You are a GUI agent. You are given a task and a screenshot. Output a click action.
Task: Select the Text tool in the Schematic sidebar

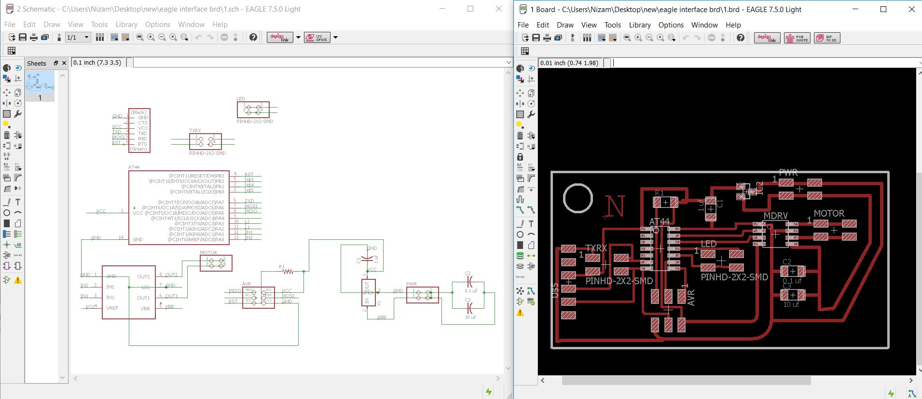point(18,202)
